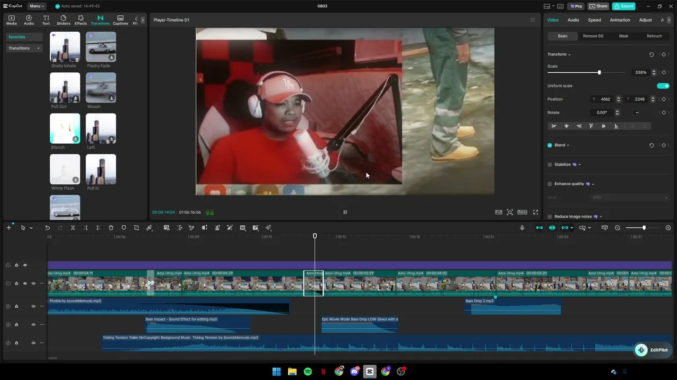Add a marker with the shield icon
The height and width of the screenshot is (380, 677).
click(x=124, y=227)
